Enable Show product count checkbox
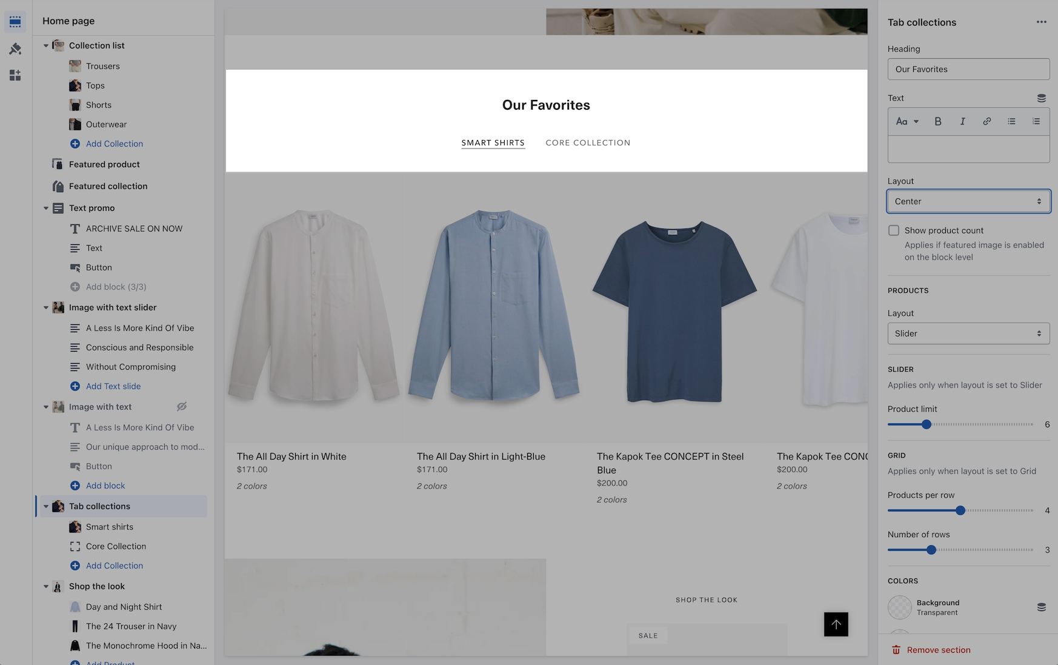 pos(894,230)
